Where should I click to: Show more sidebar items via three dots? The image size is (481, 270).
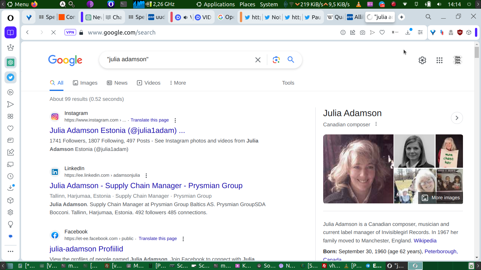(x=11, y=251)
